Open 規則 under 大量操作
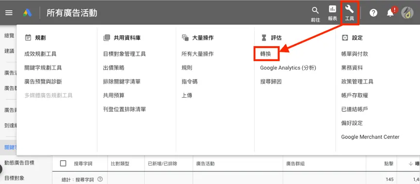The image size is (420, 184). pos(187,67)
